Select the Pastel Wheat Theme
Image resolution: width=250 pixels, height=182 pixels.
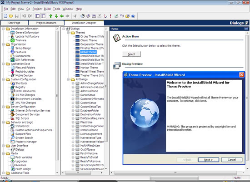[92, 72]
